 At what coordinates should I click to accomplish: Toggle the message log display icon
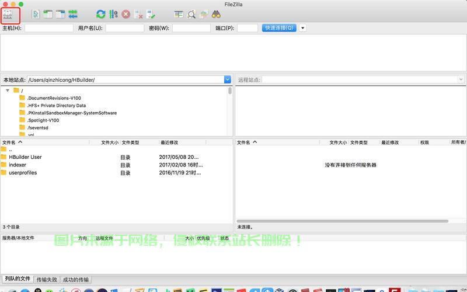pyautogui.click(x=36, y=14)
